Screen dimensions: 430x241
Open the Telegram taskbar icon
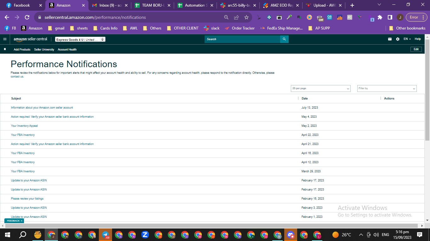(105, 235)
